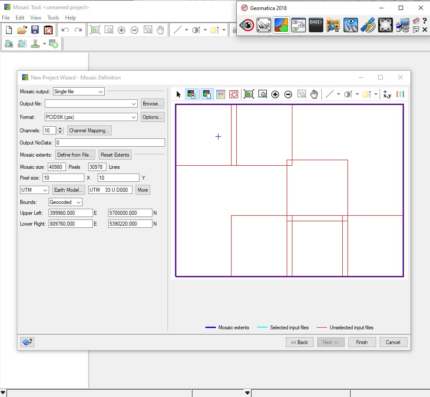
Task: Click Earth Model... button
Action: tap(68, 190)
